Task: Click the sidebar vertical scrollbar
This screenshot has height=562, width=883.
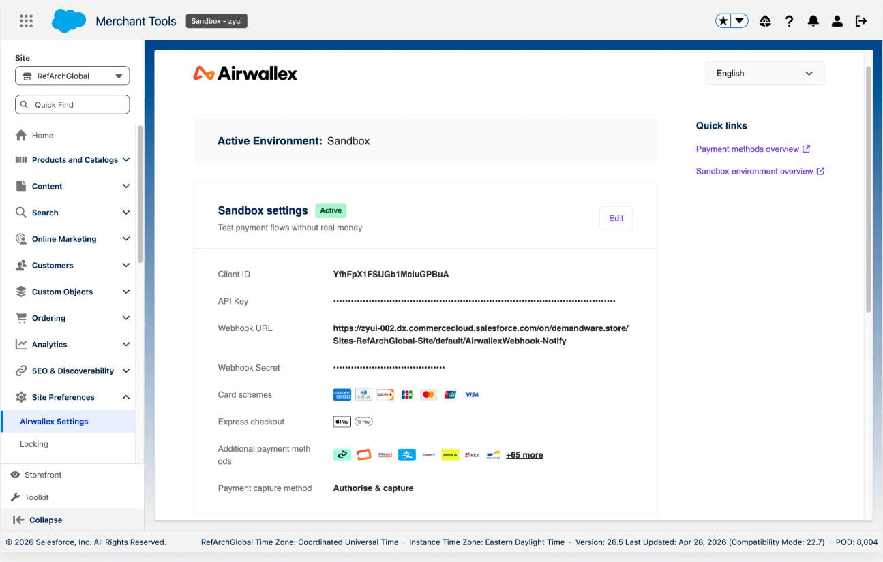Action: [x=140, y=194]
